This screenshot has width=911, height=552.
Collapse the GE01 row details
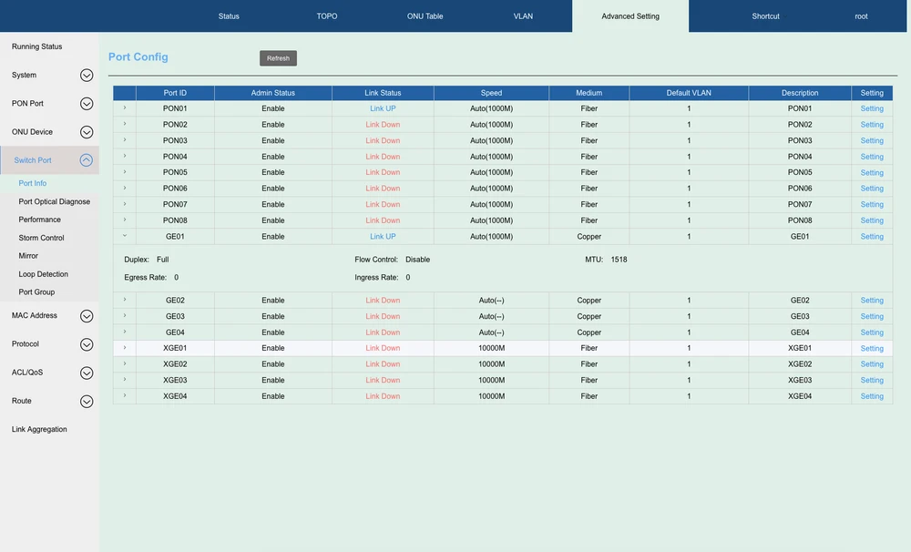tap(125, 236)
